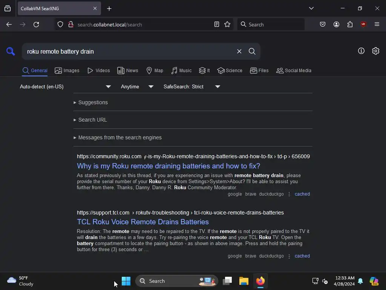Open File Explorer from the taskbar
This screenshot has width=386, height=290.
point(244,281)
